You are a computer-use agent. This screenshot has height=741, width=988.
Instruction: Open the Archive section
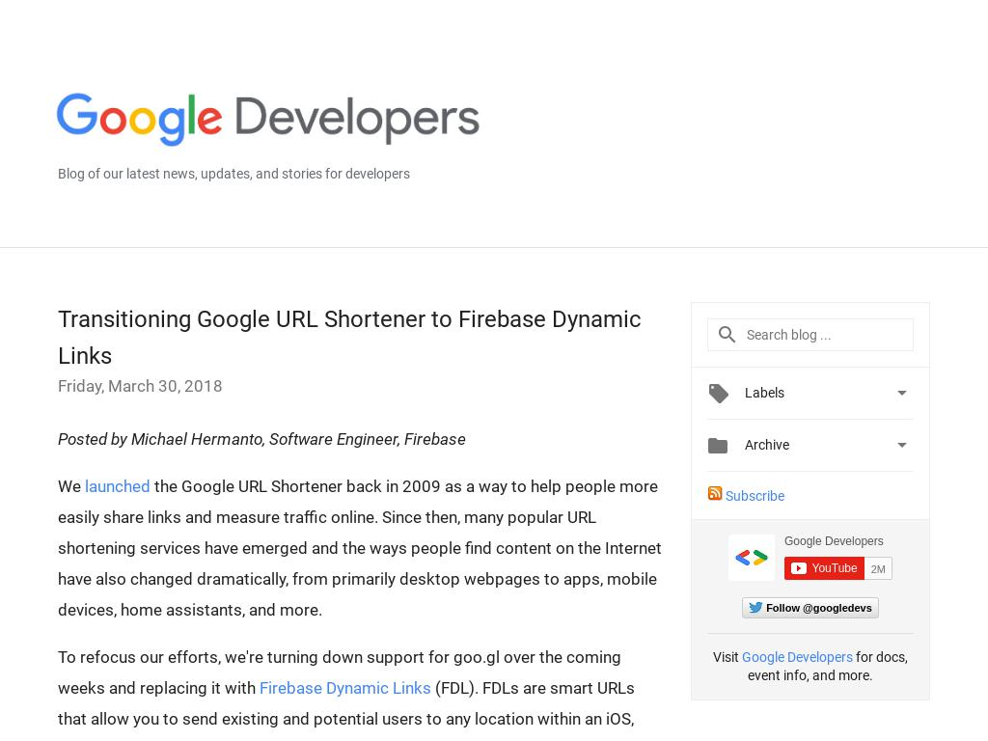pos(767,445)
